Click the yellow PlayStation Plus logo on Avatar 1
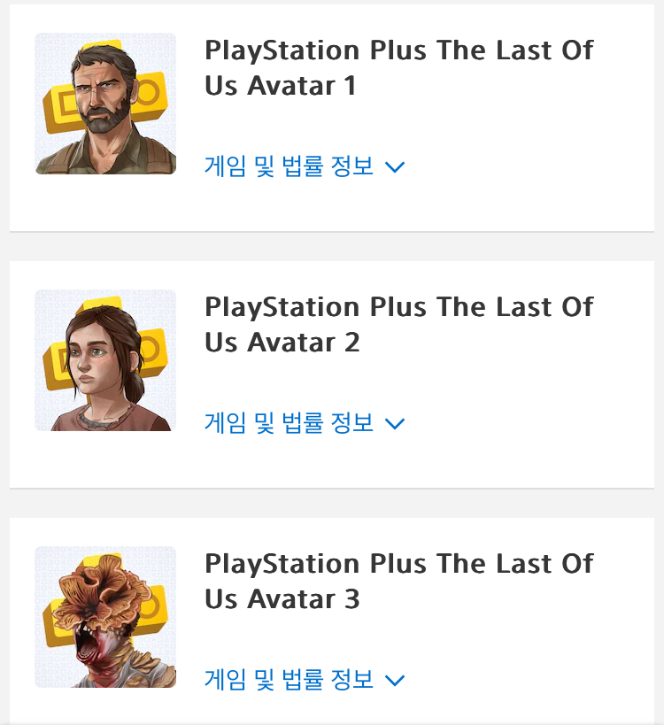 62,106
